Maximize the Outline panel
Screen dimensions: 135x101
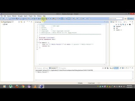coord(132,22)
